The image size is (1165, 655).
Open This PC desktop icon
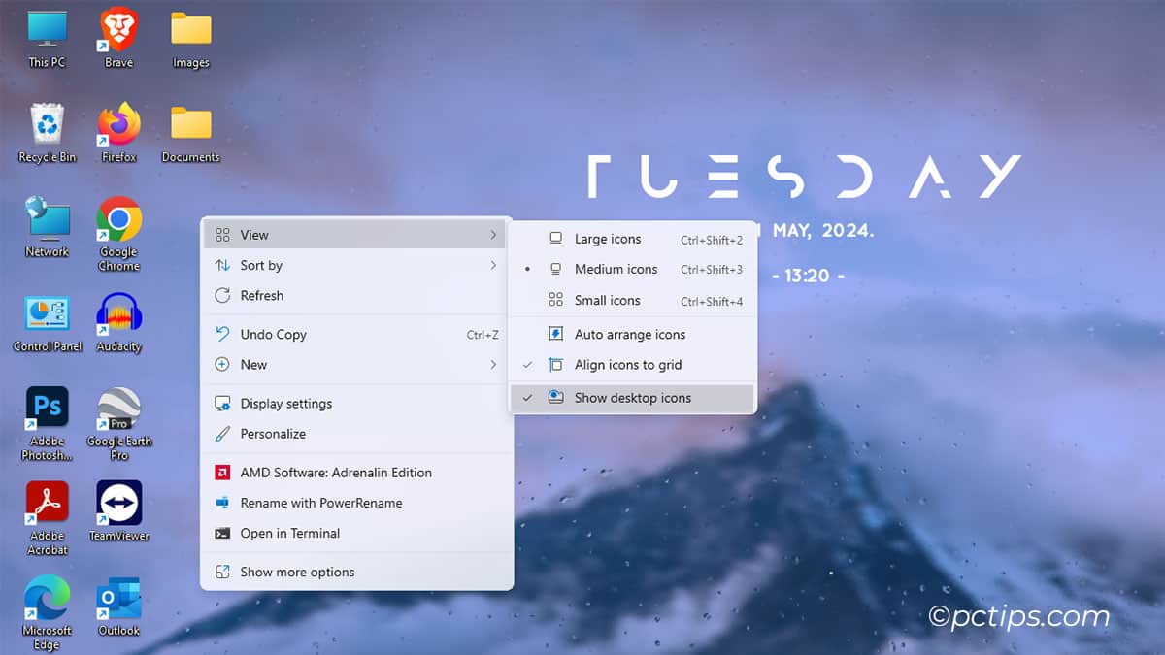[47, 39]
